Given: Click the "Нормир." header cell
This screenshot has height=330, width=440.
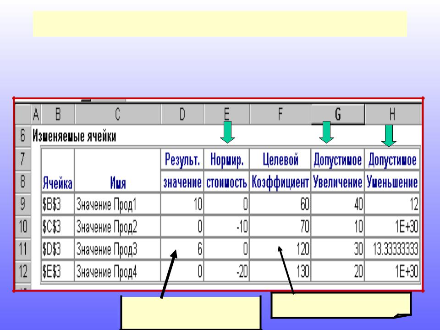Looking at the screenshot, I should tap(227, 159).
